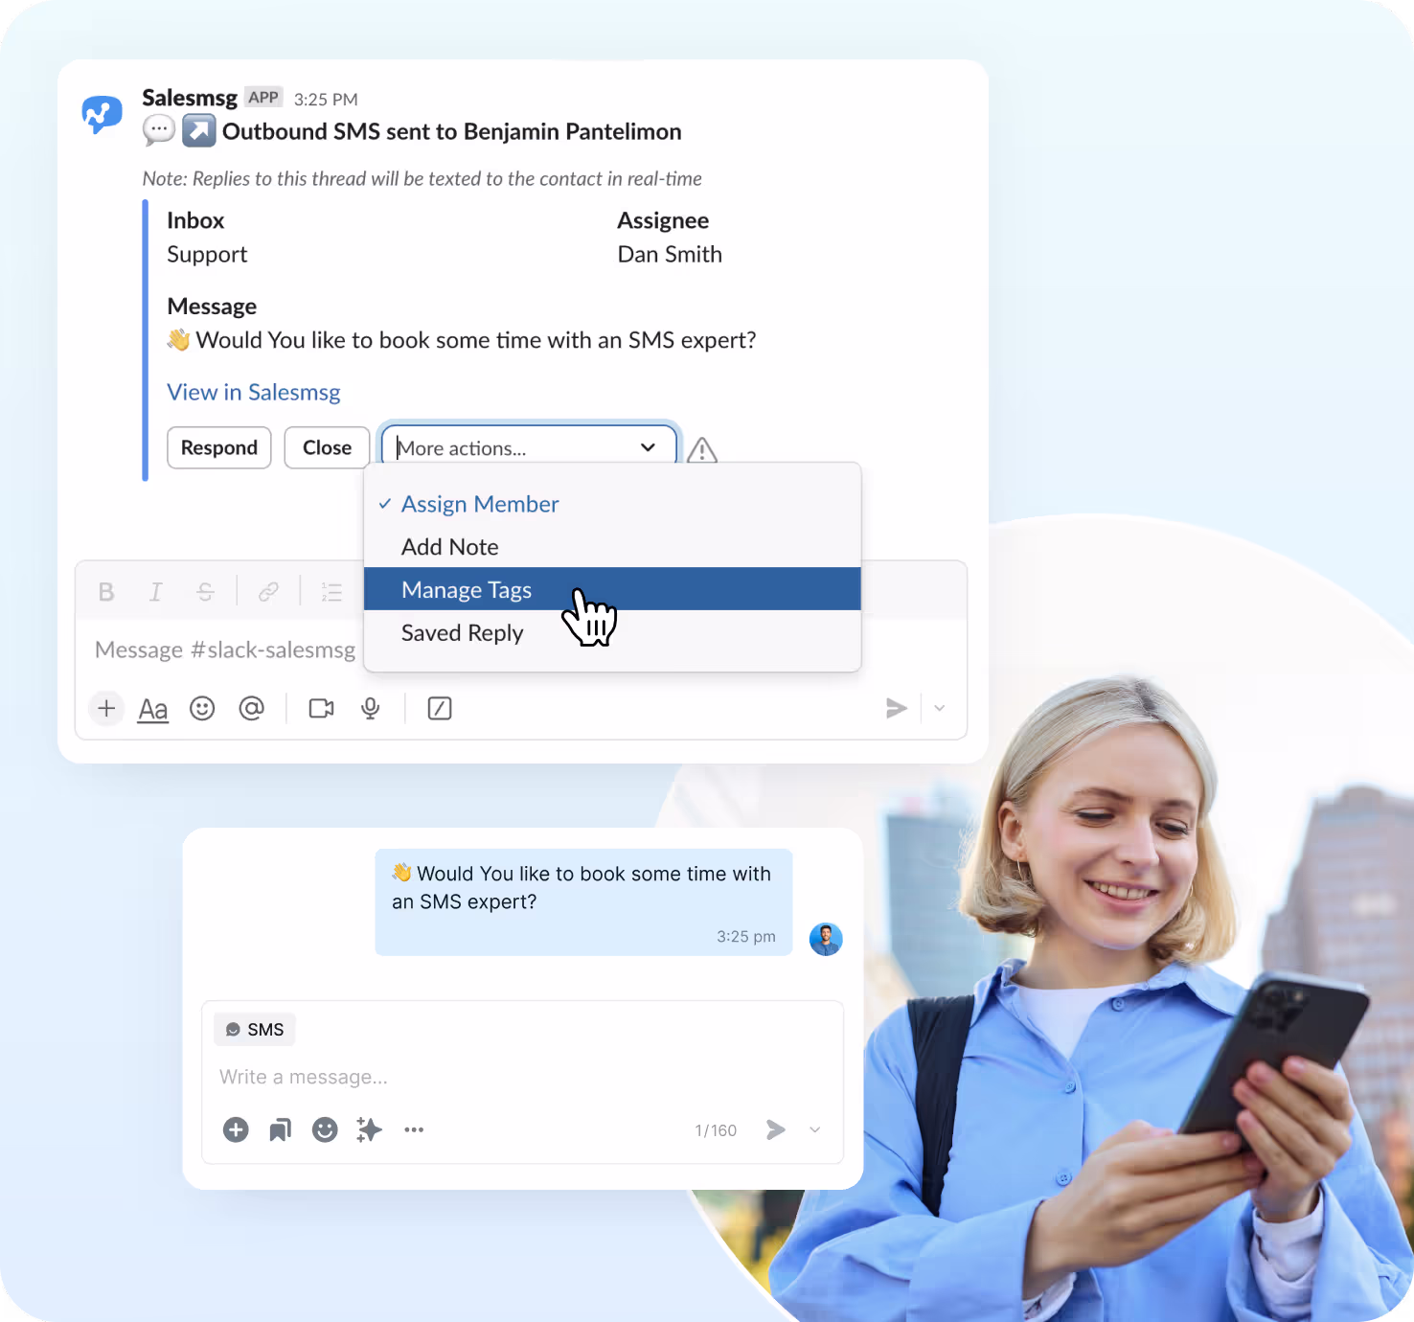Viewport: 1414px width, 1322px height.
Task: Record a video clip with camera icon
Action: tap(321, 709)
